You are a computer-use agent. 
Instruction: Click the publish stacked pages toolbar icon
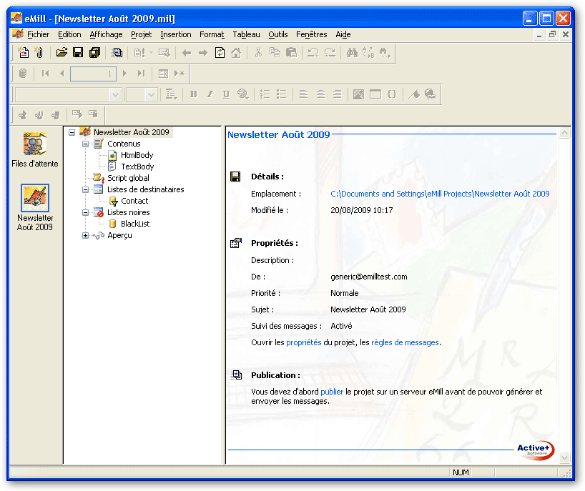coord(117,53)
